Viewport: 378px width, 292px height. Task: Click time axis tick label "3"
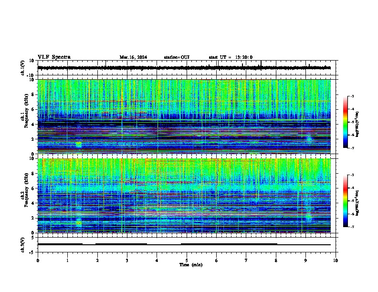click(x=127, y=261)
